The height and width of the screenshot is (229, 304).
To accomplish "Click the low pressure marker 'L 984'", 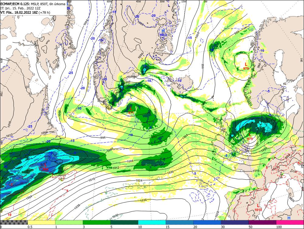I will (x=45, y=167).
